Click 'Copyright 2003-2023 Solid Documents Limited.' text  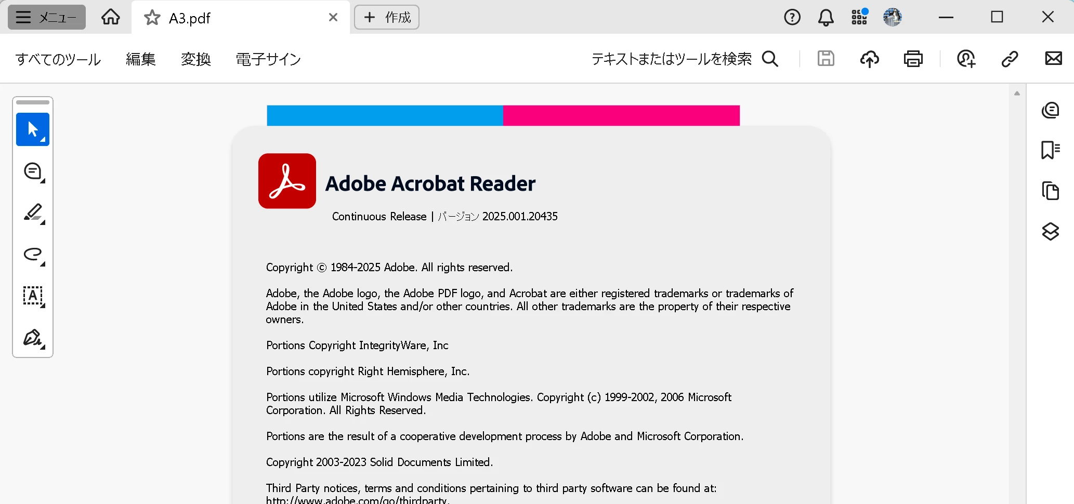379,462
